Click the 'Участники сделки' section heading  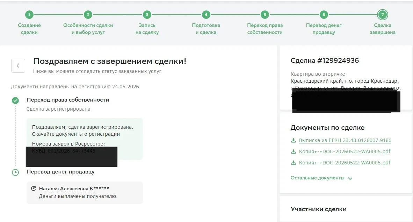318,209
